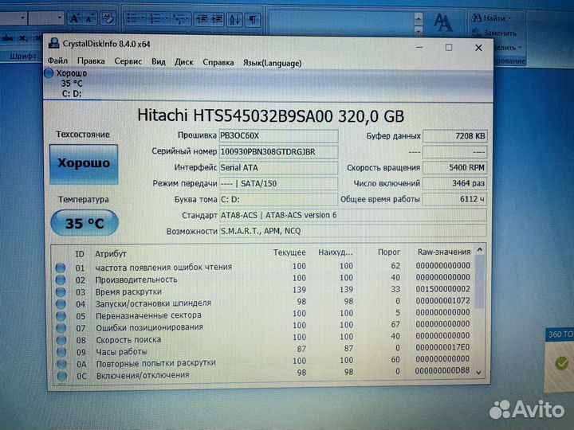The image size is (574, 430).
Task: Click the status icon for attribute 04
Action: pos(61,304)
